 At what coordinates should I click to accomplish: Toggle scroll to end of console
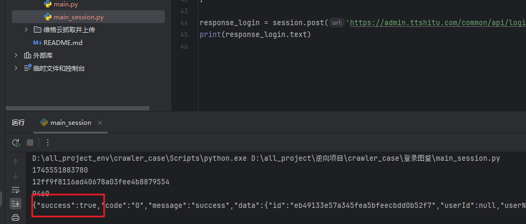click(x=16, y=203)
